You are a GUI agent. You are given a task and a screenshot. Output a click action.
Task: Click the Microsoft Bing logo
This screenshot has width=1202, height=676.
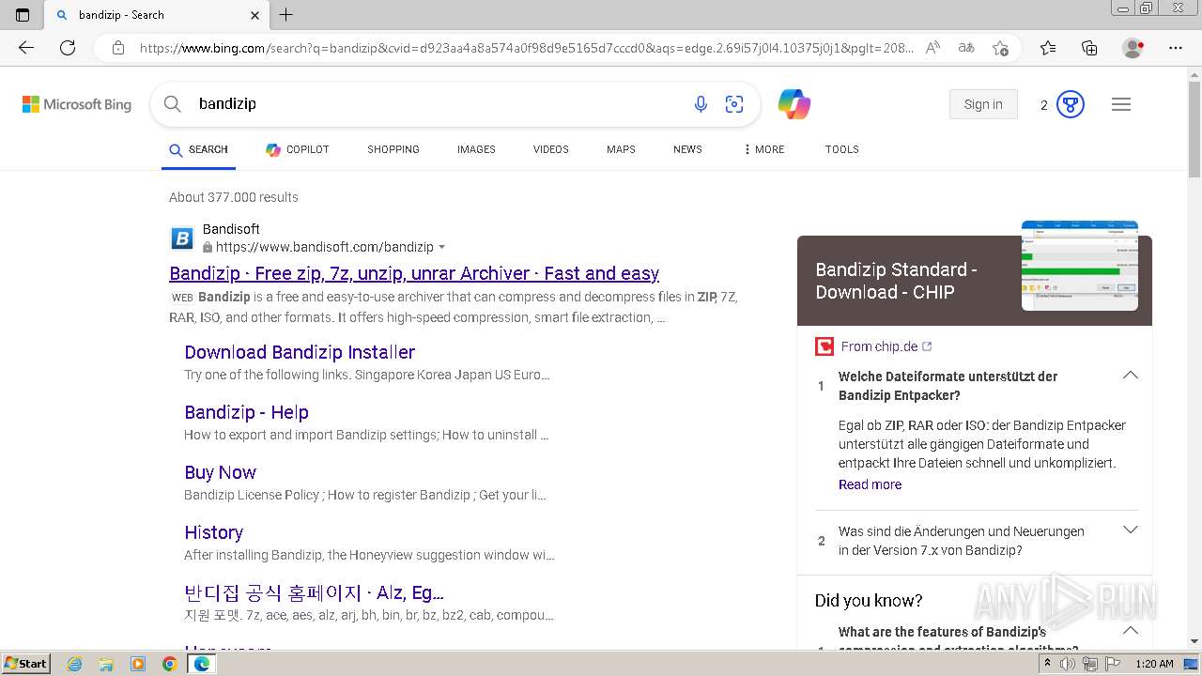77,104
